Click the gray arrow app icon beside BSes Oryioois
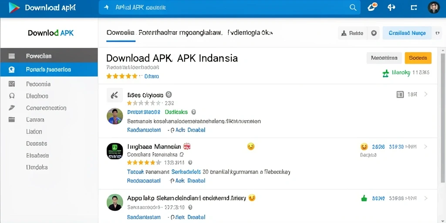 115,95
